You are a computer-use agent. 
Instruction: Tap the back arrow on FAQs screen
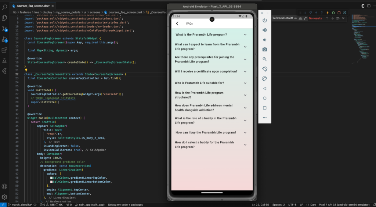coord(177,24)
